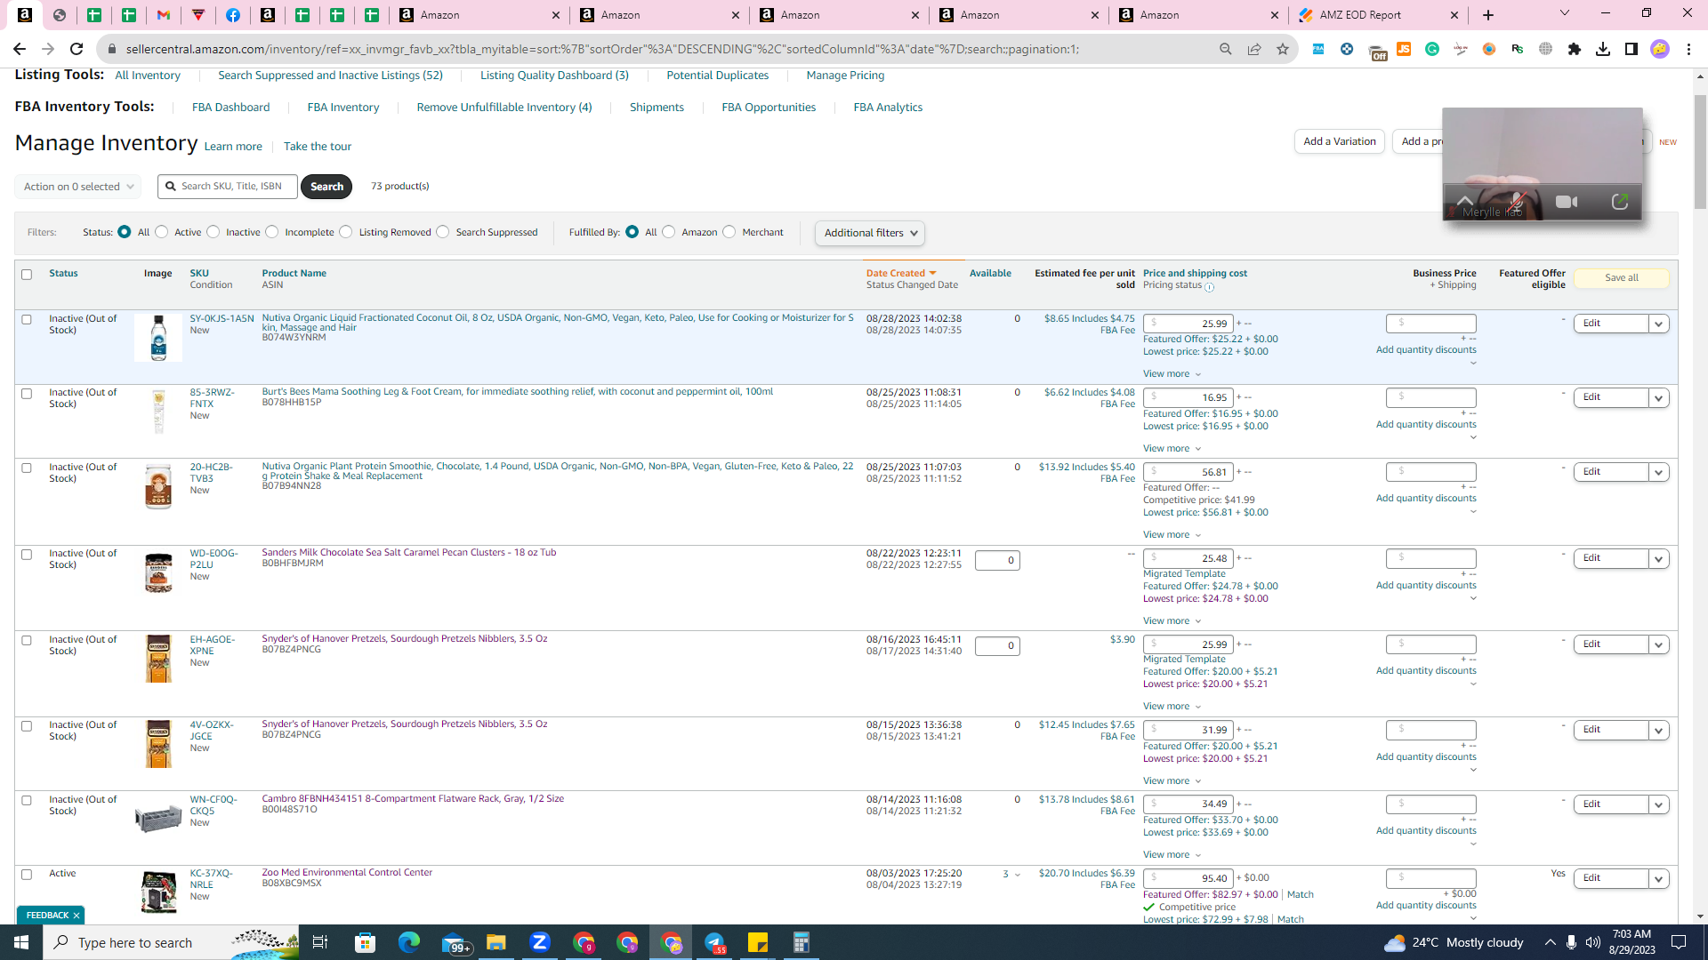Tick the select-all checkbox in table header
This screenshot has width=1708, height=960.
click(x=27, y=275)
